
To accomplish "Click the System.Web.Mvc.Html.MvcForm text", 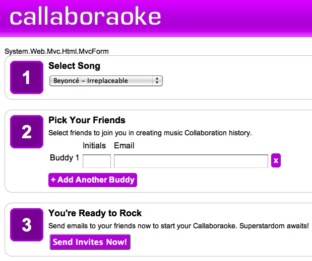I will click(56, 51).
